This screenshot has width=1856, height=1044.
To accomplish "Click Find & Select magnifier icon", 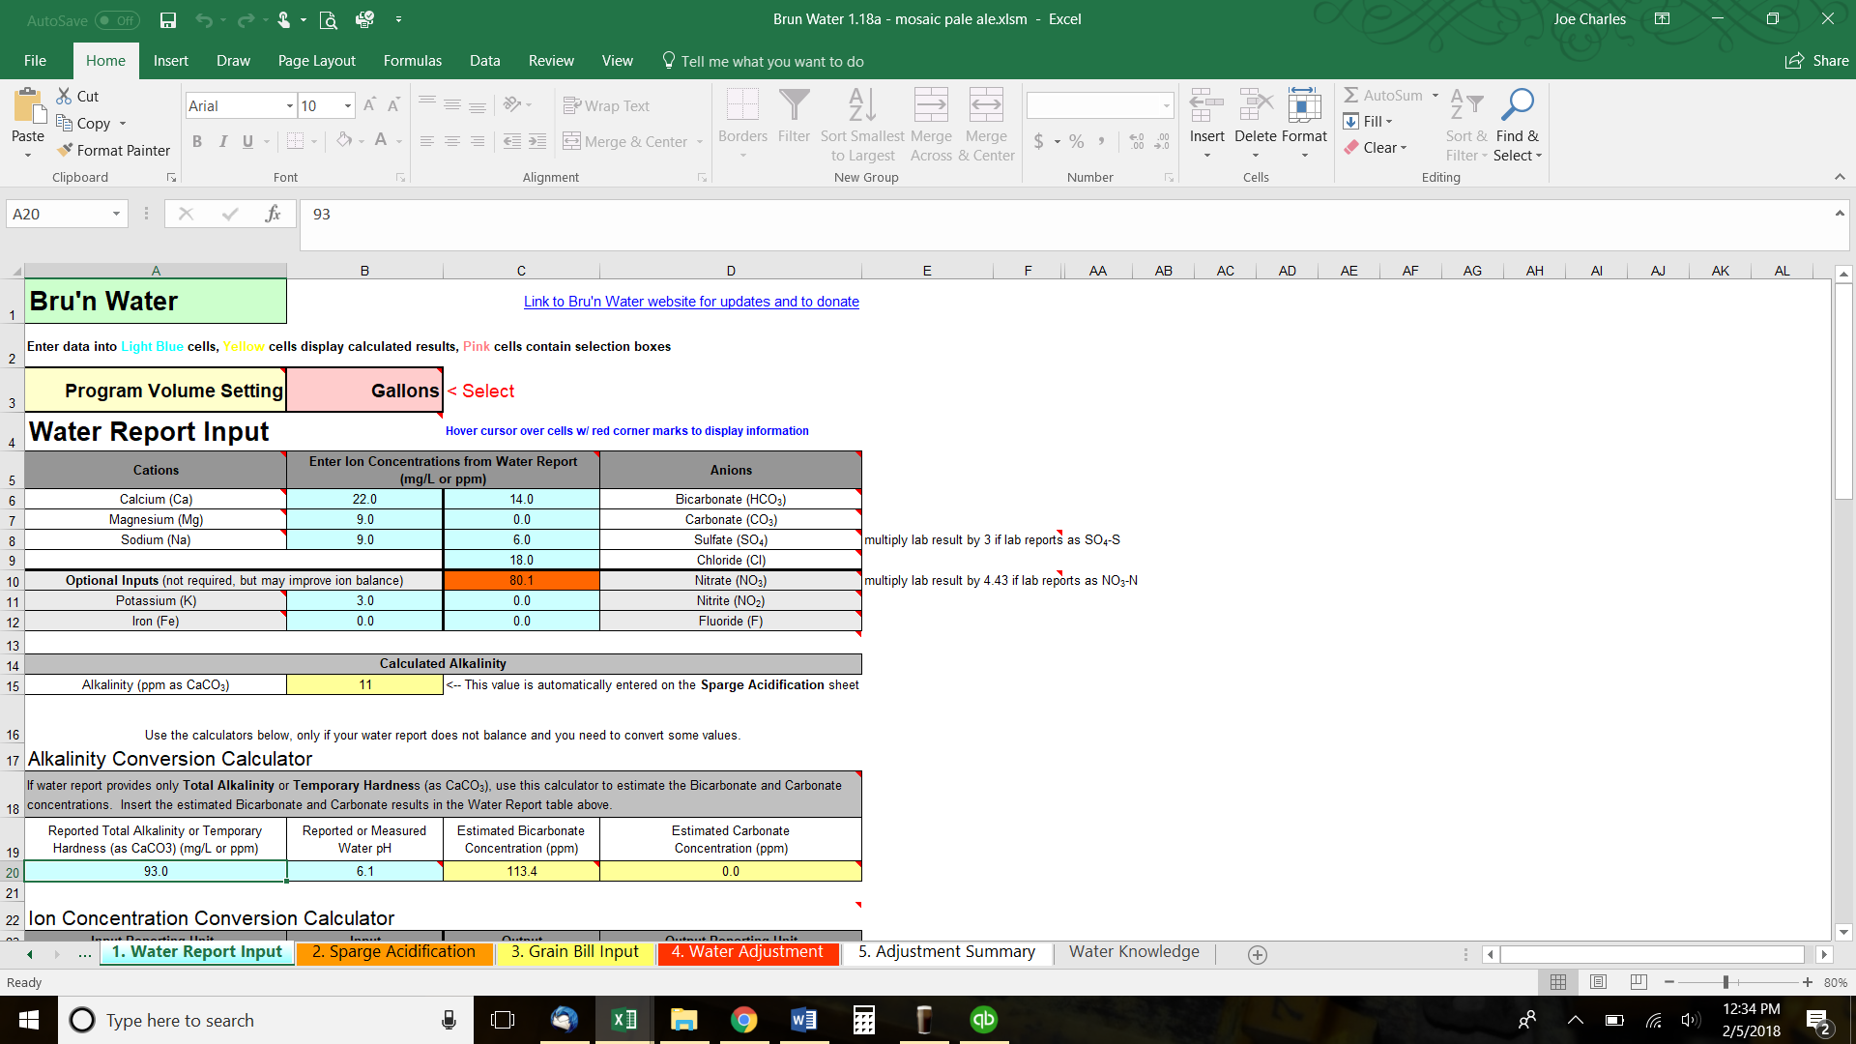I will (x=1517, y=105).
